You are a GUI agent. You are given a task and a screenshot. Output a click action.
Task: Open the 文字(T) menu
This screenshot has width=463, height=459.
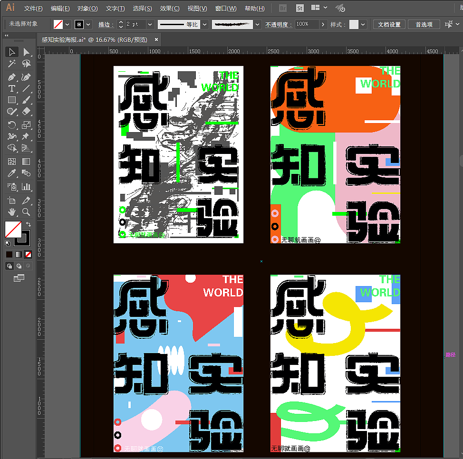click(x=115, y=9)
